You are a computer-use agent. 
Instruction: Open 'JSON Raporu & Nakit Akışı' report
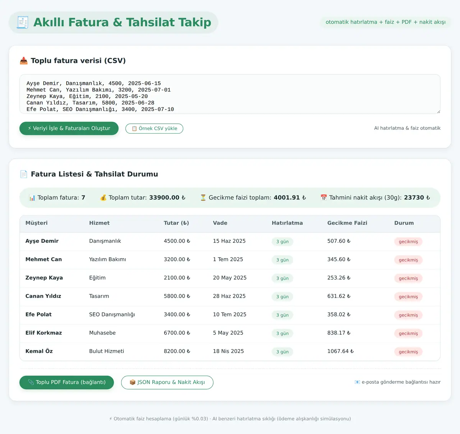coord(167,383)
